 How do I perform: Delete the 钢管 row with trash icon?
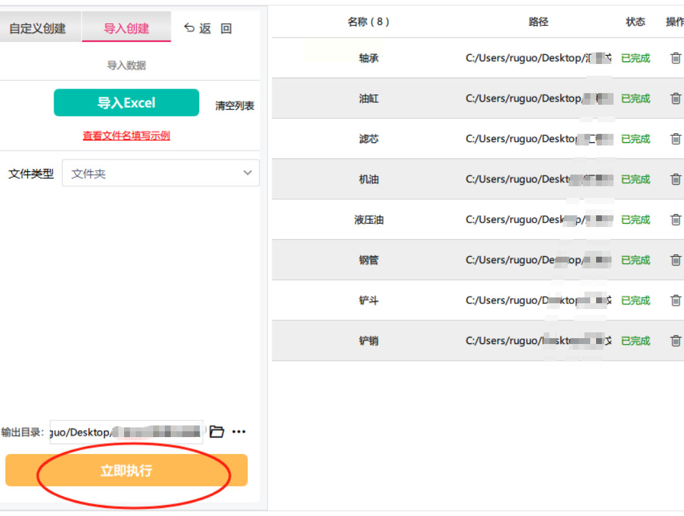pyautogui.click(x=676, y=260)
